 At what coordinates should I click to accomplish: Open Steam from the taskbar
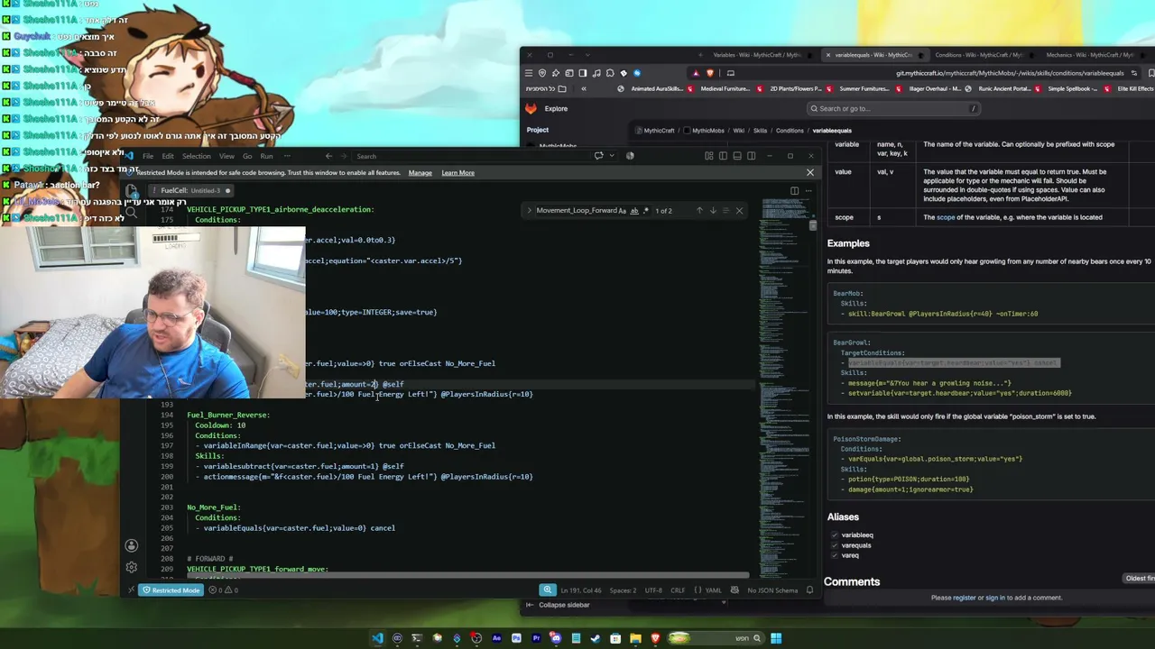pyautogui.click(x=596, y=638)
